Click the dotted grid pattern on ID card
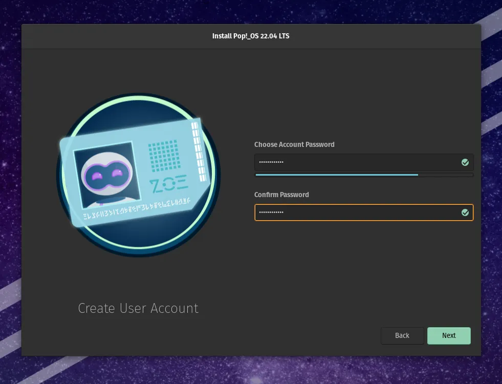This screenshot has height=384, width=502. coord(164,155)
